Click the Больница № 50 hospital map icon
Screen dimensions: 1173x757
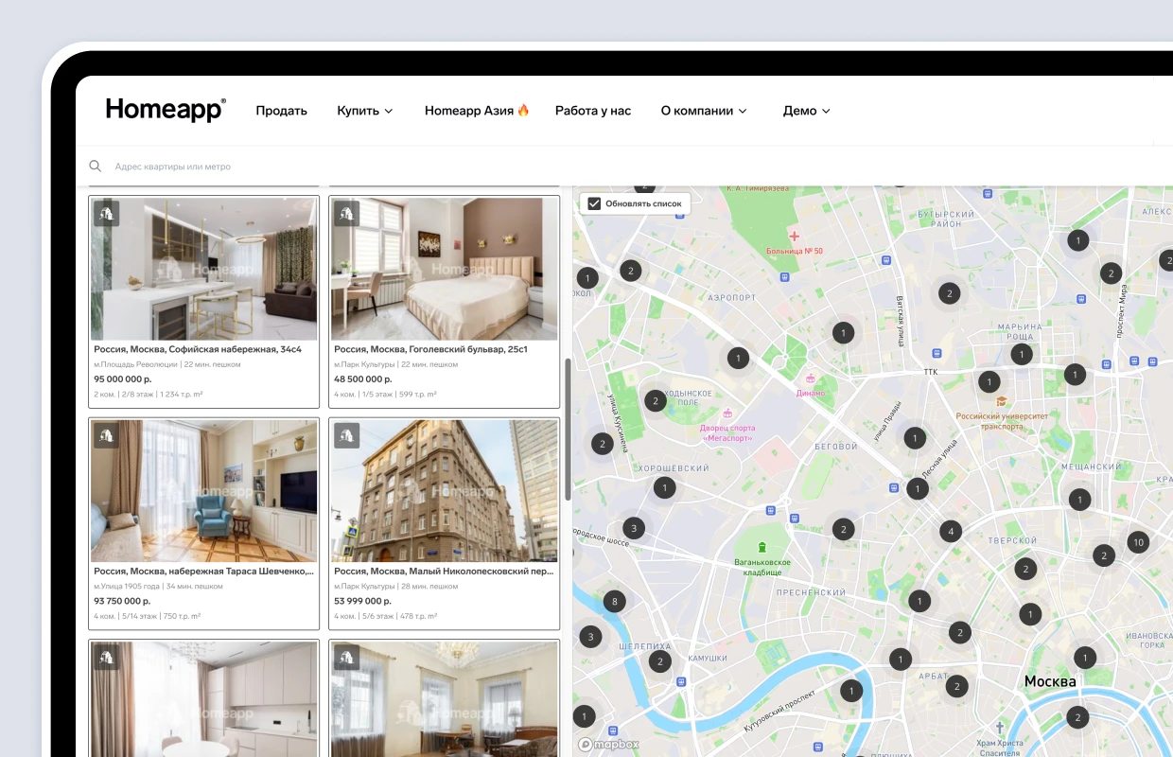794,235
